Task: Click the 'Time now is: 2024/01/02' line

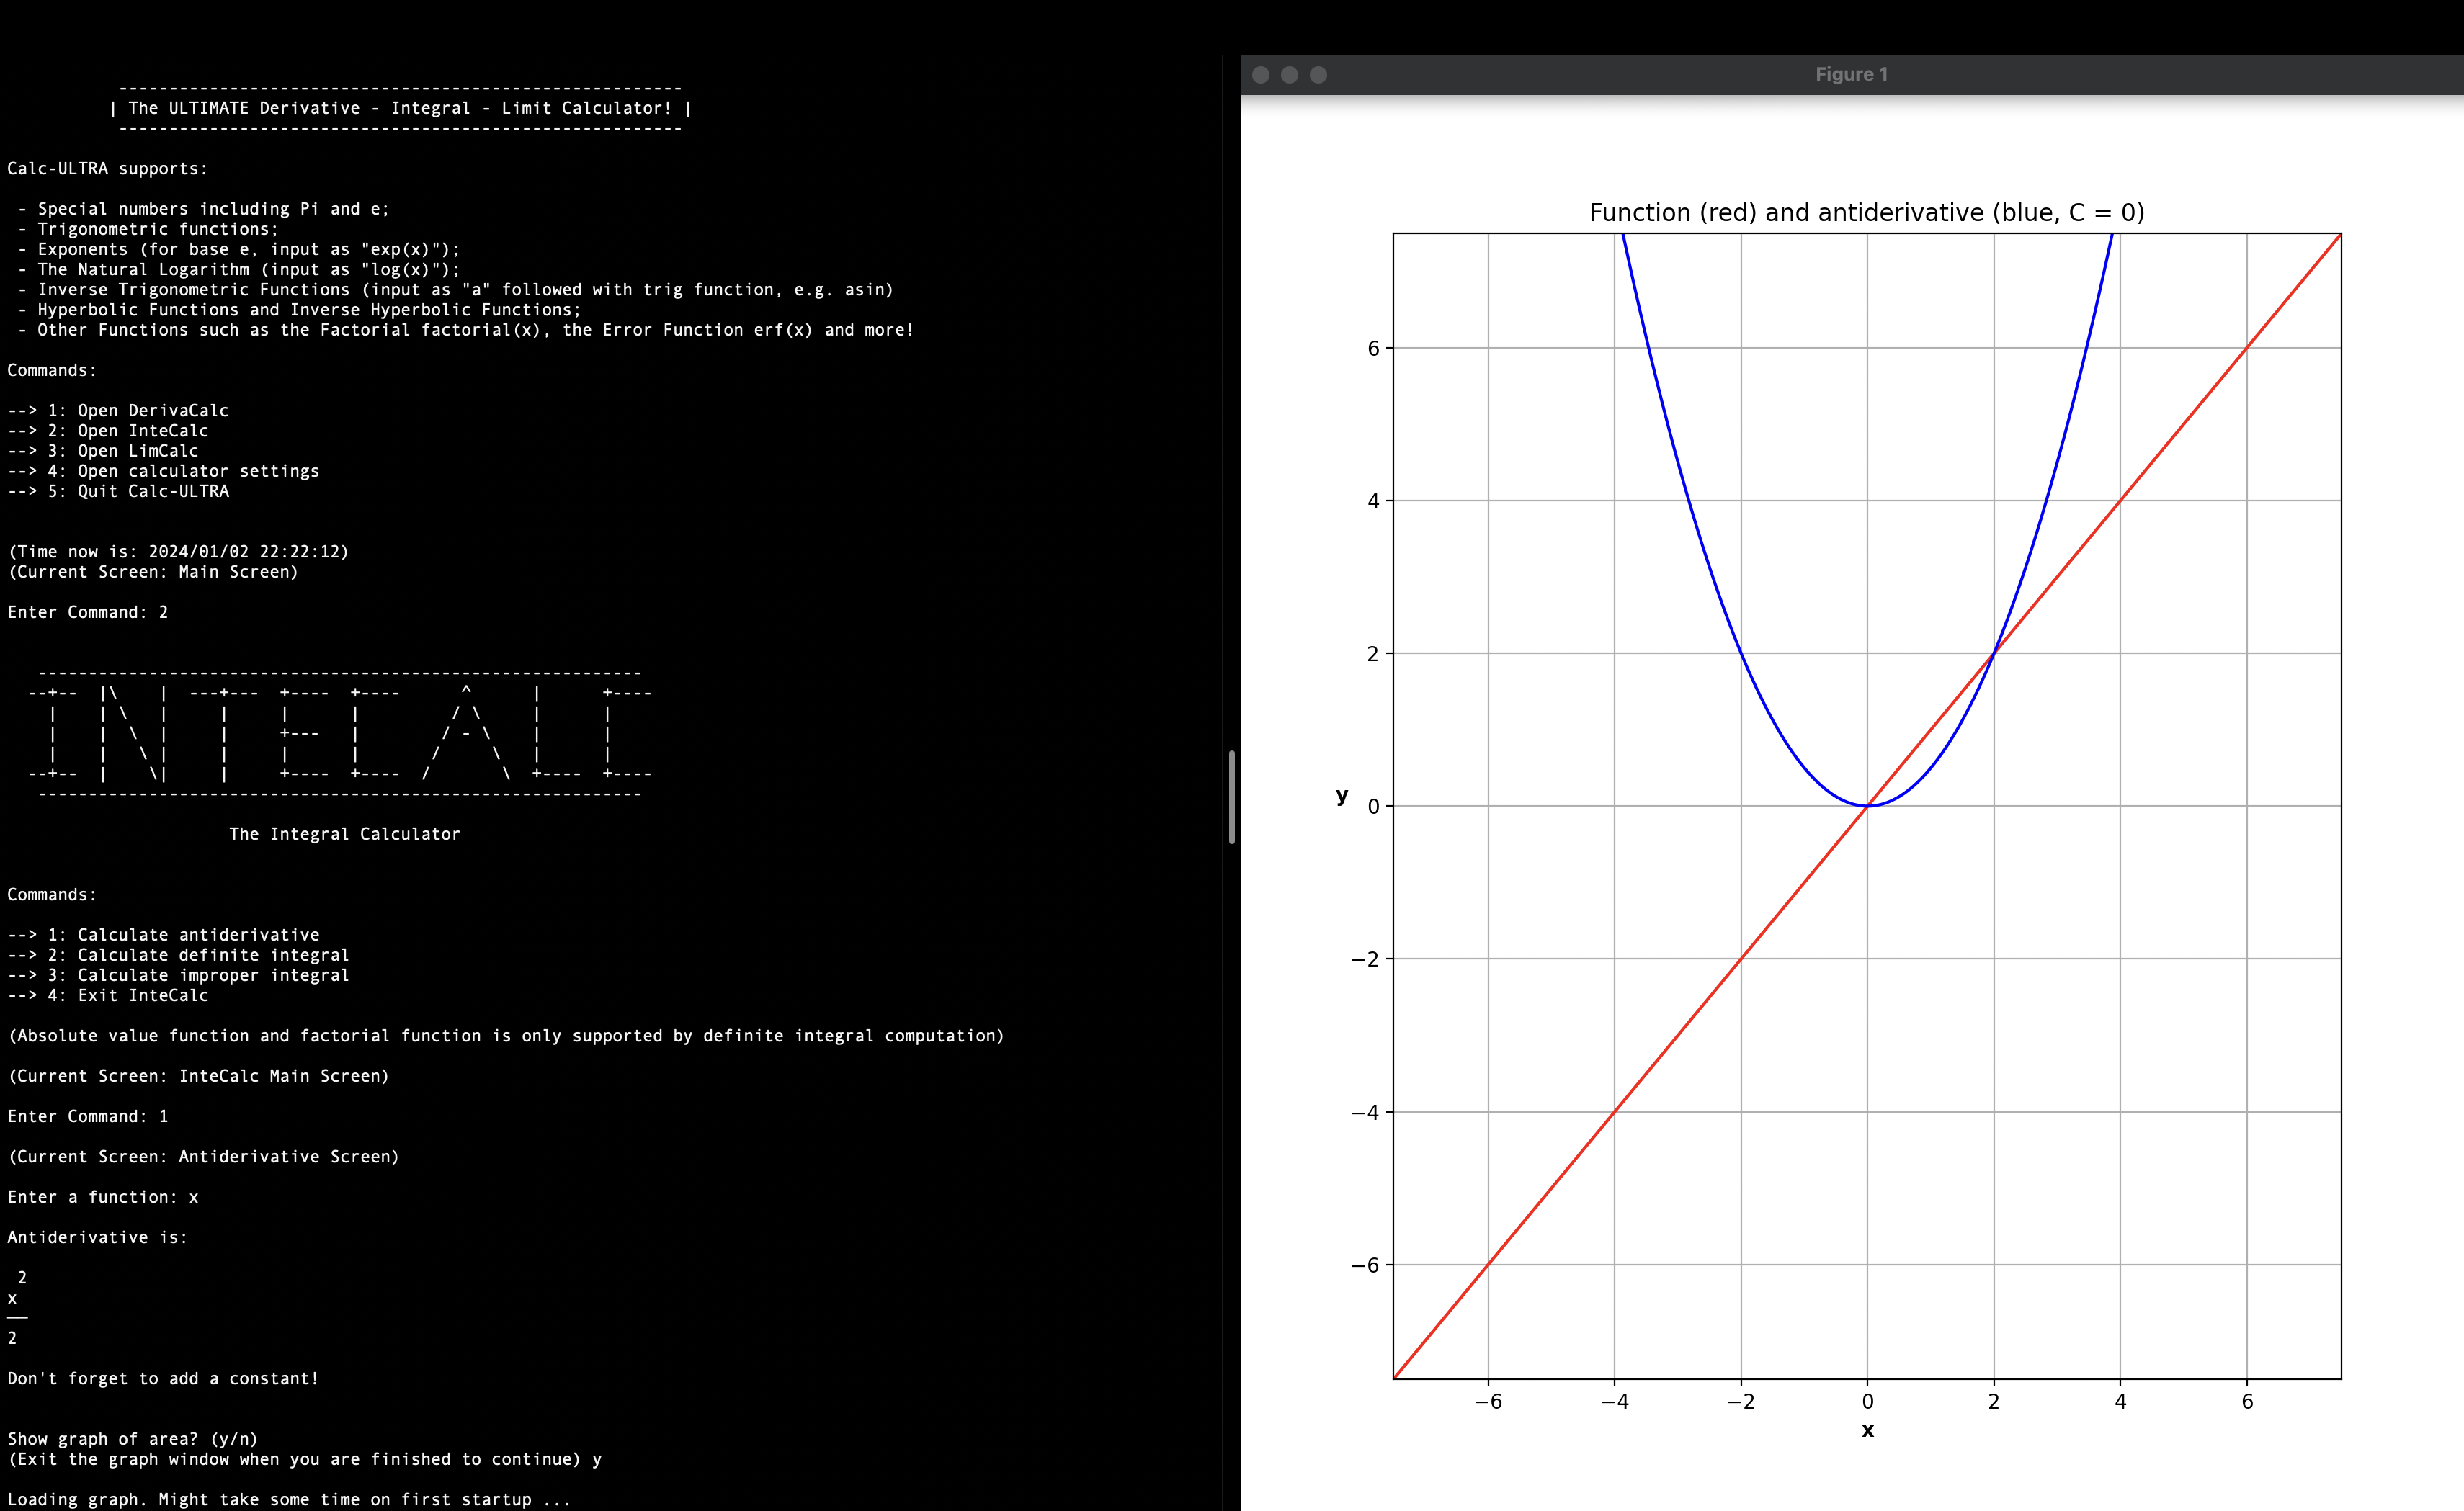Action: point(178,552)
